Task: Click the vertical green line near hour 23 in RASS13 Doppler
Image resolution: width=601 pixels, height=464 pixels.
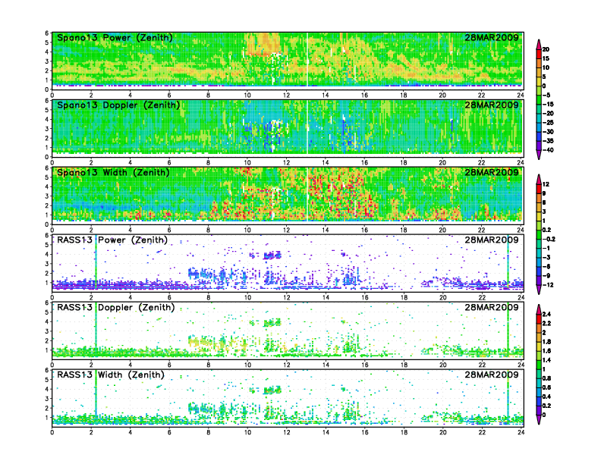Action: click(508, 329)
